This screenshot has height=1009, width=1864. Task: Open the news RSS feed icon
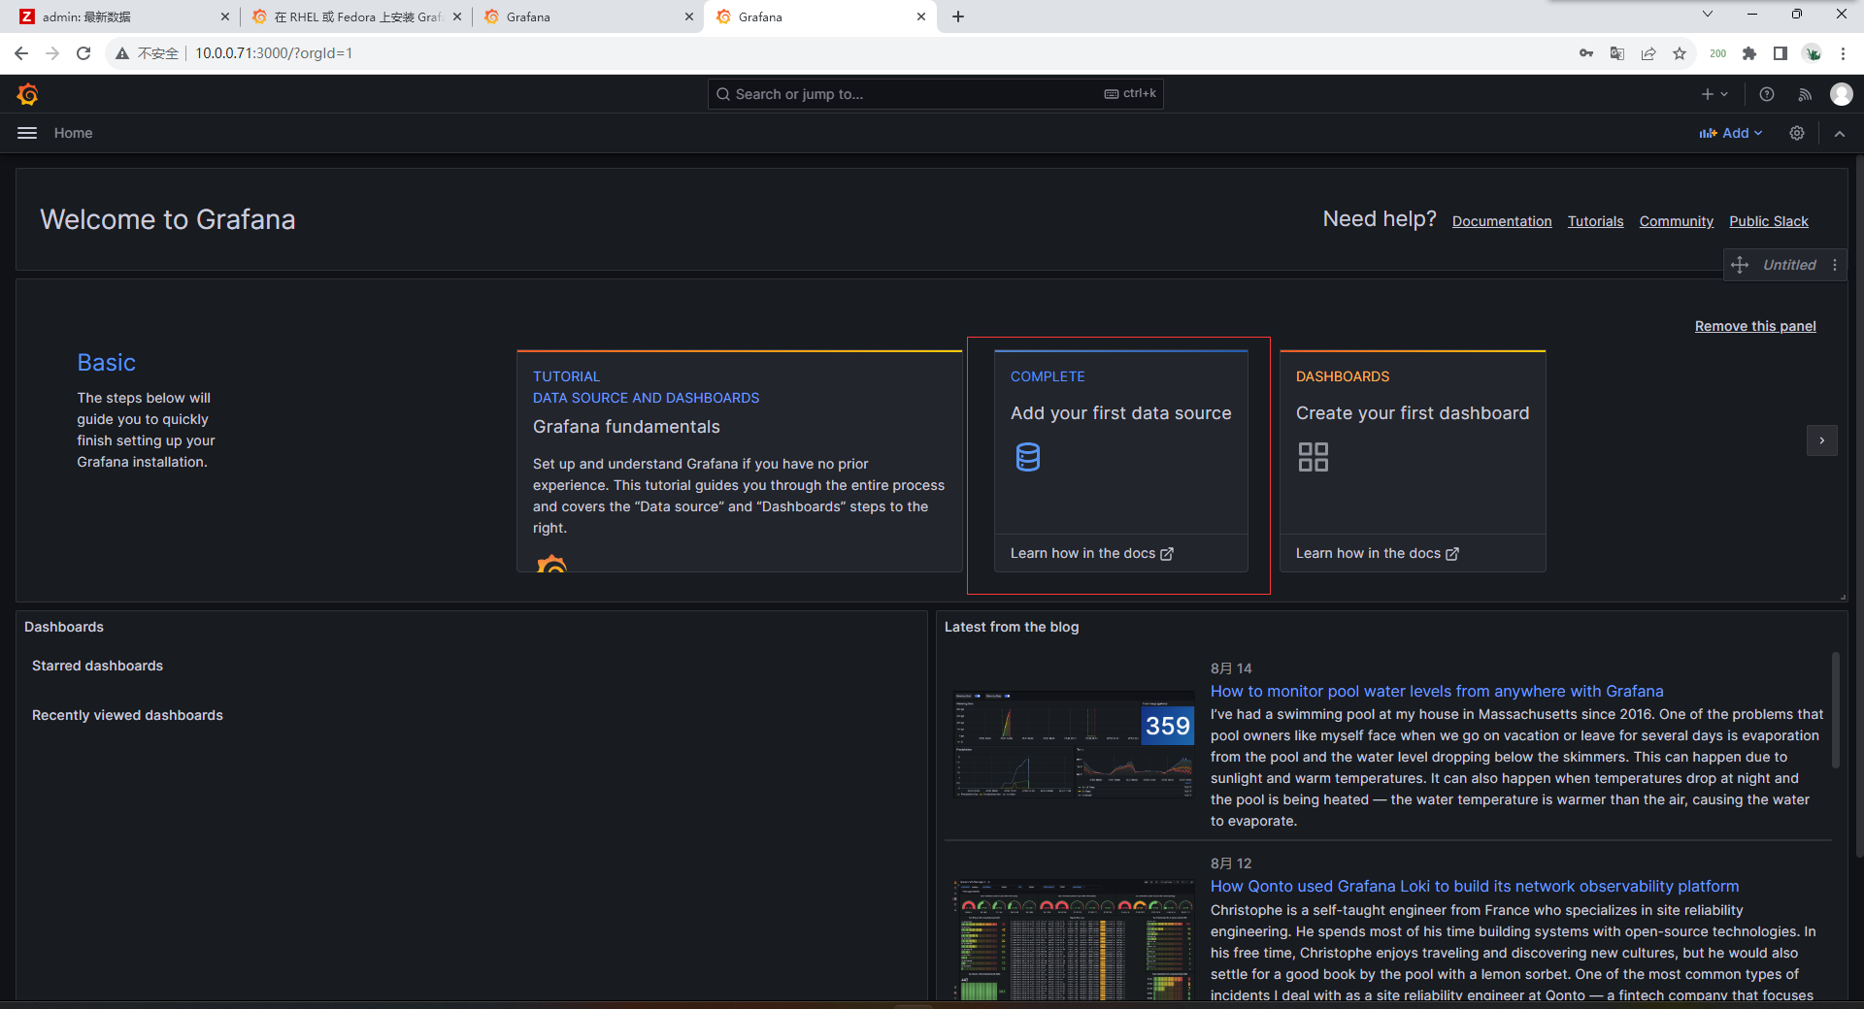coord(1805,94)
